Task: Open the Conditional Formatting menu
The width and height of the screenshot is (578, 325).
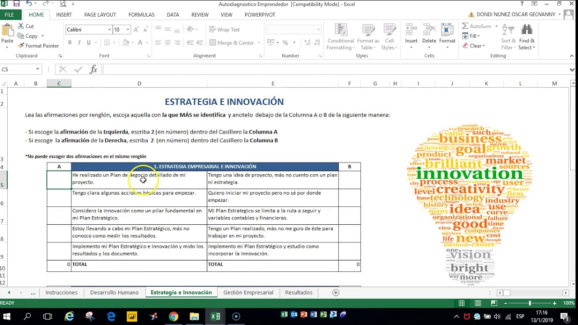Action: (340, 37)
